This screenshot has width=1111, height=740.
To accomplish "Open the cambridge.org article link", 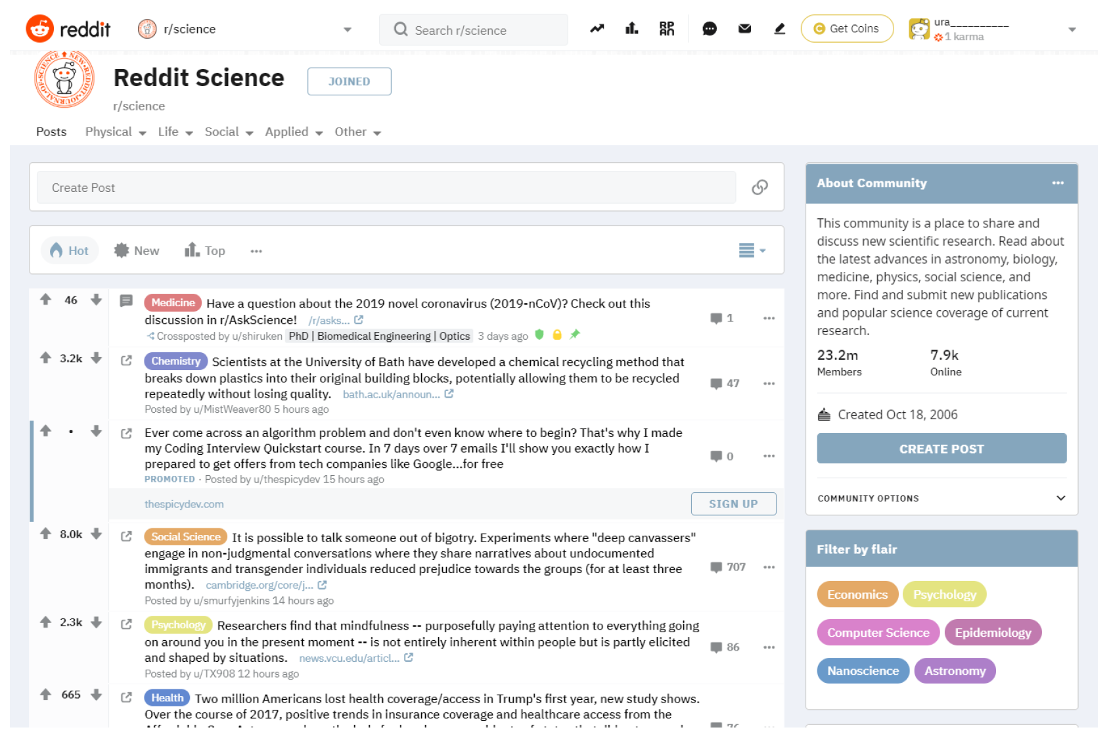I will click(266, 585).
